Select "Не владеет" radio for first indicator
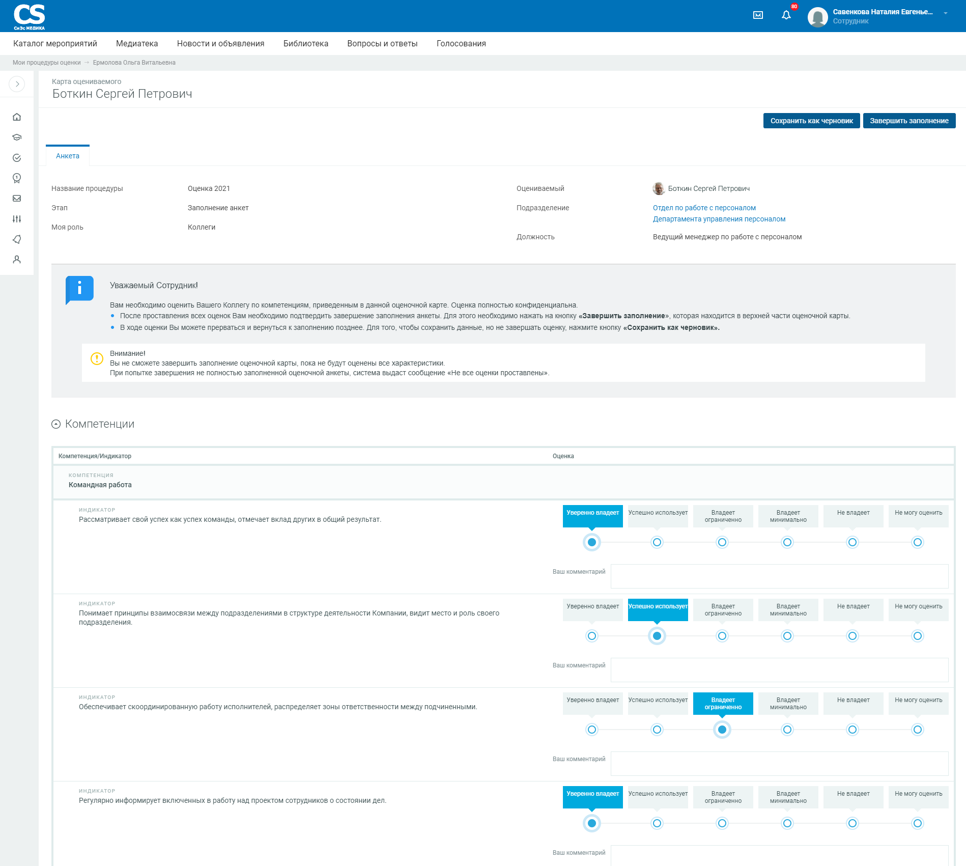 click(x=853, y=542)
